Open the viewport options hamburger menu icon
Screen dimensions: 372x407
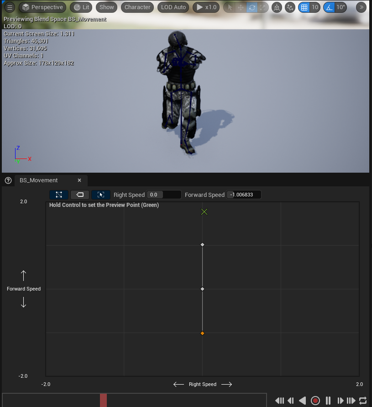tap(9, 7)
